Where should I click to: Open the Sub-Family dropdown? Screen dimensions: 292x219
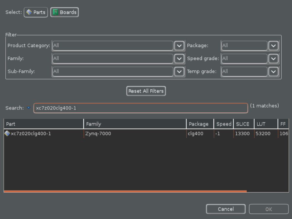179,71
